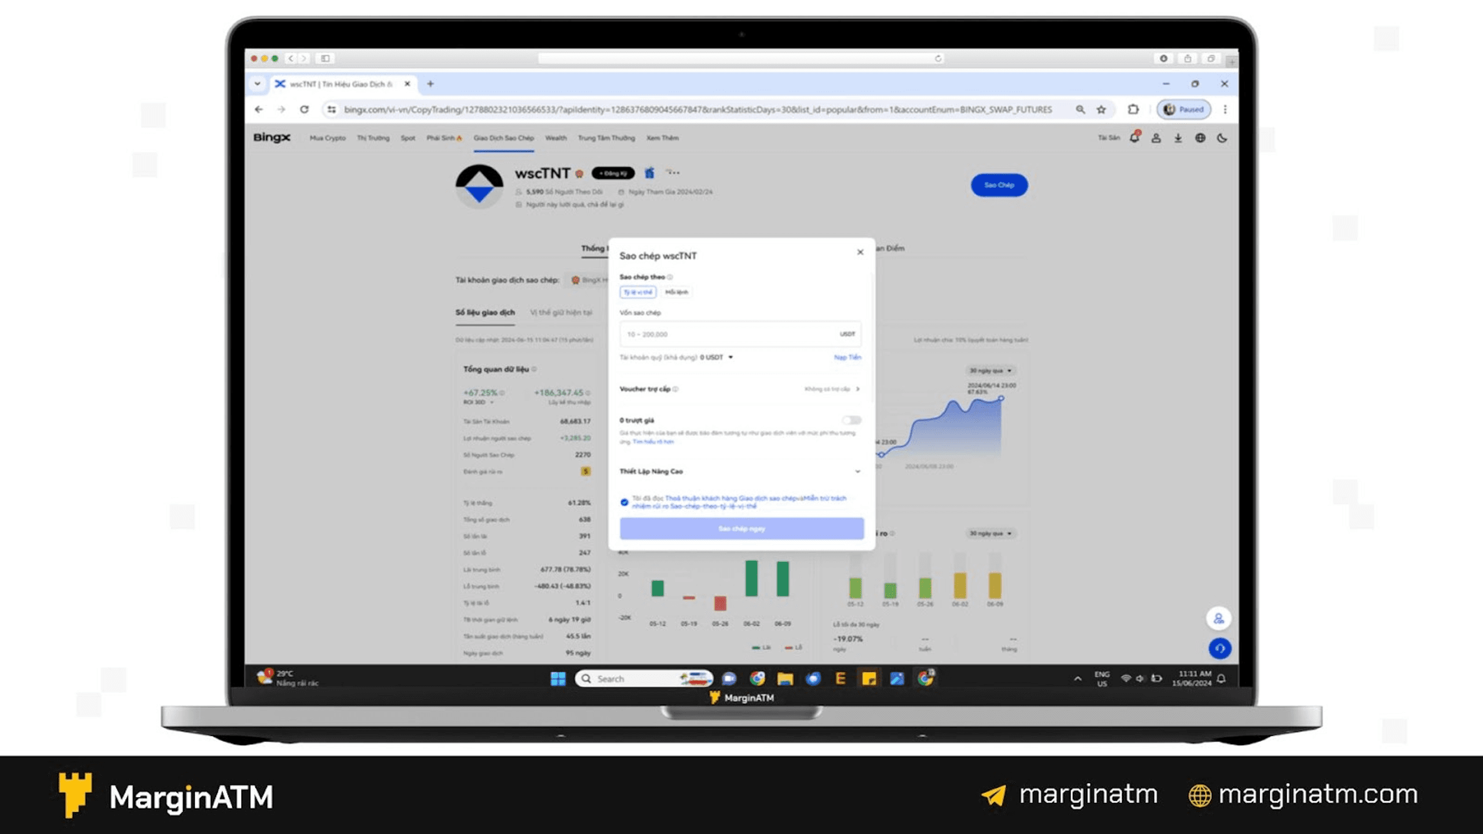This screenshot has width=1483, height=834.
Task: Open the Phái Sinh menu
Action: [x=444, y=138]
